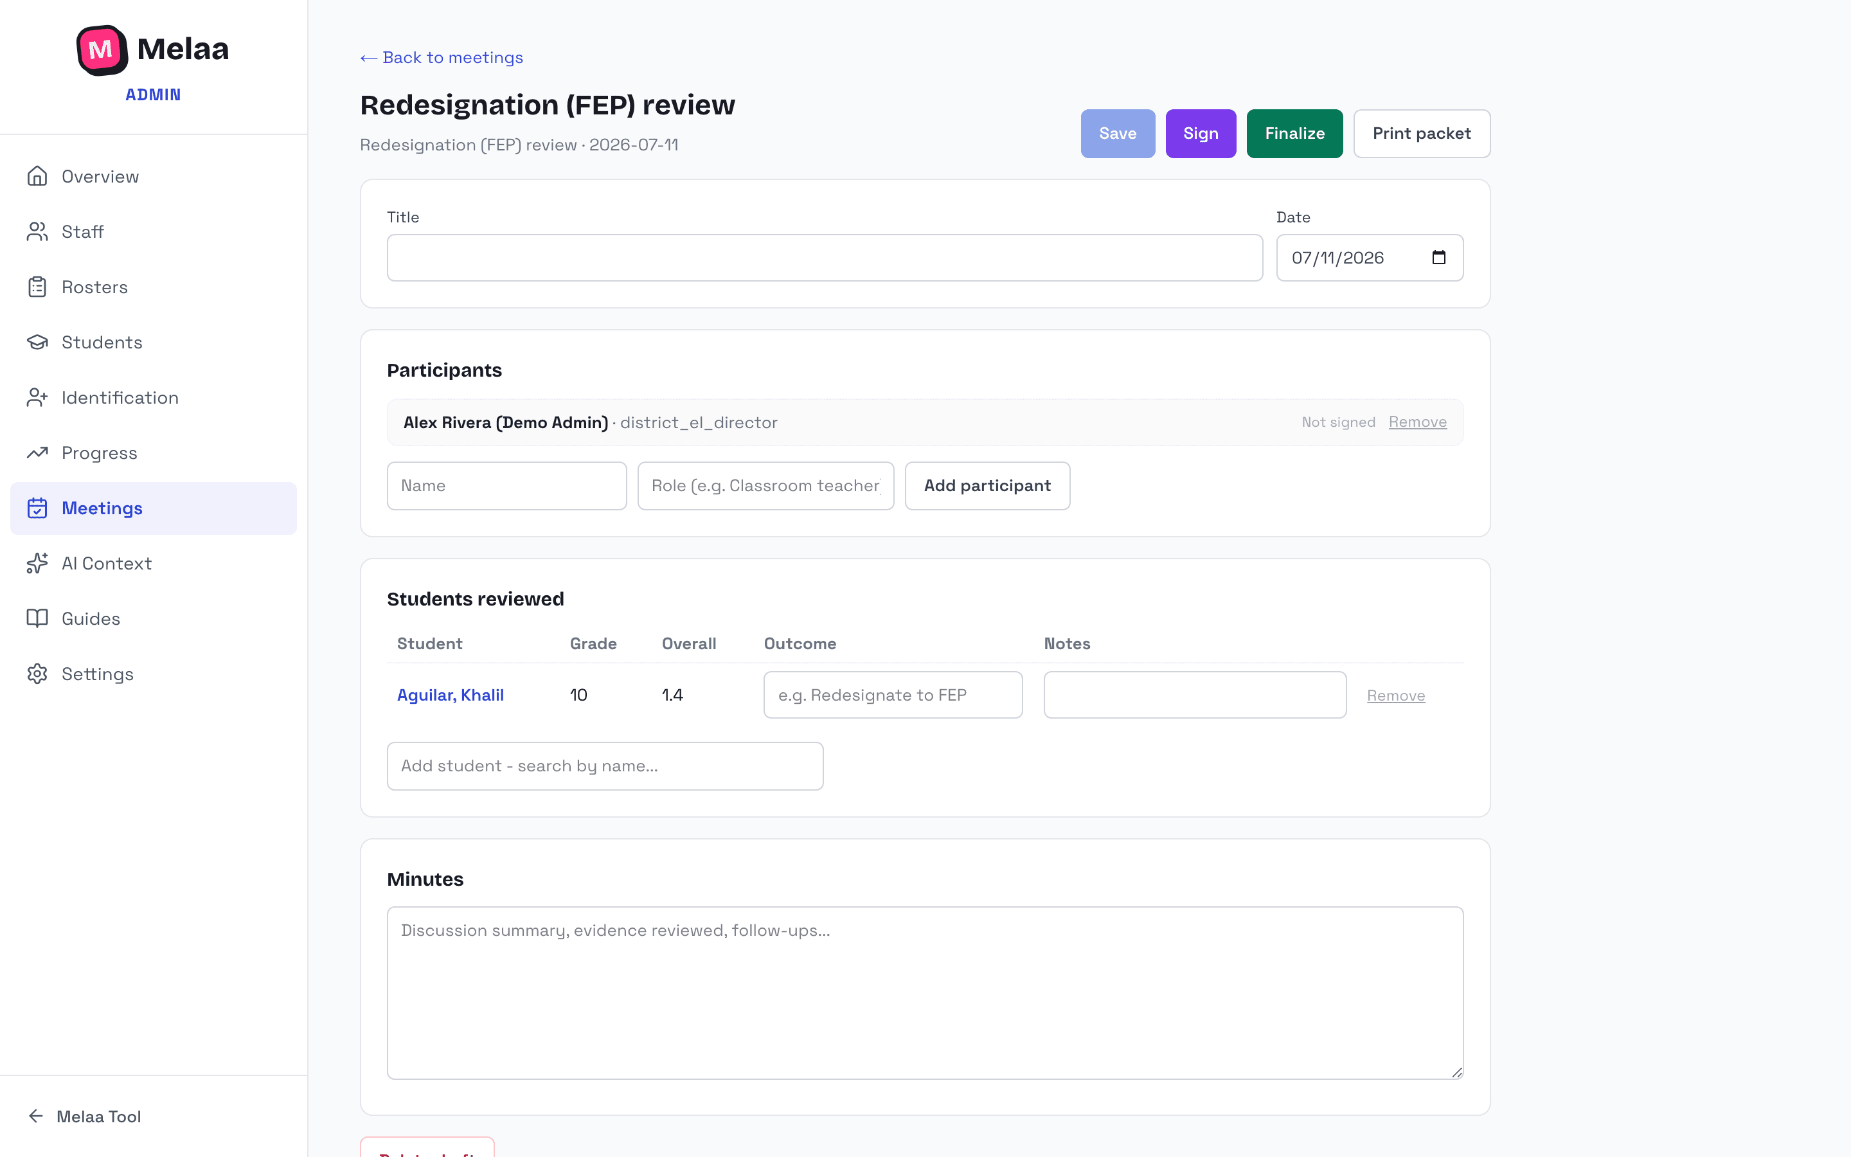
Task: Focus the Minutes discussion summary textarea
Action: coord(925,992)
